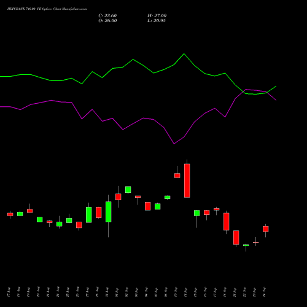Click the 31 Aug date label
This screenshot has height=307, width=307.
click(107, 292)
